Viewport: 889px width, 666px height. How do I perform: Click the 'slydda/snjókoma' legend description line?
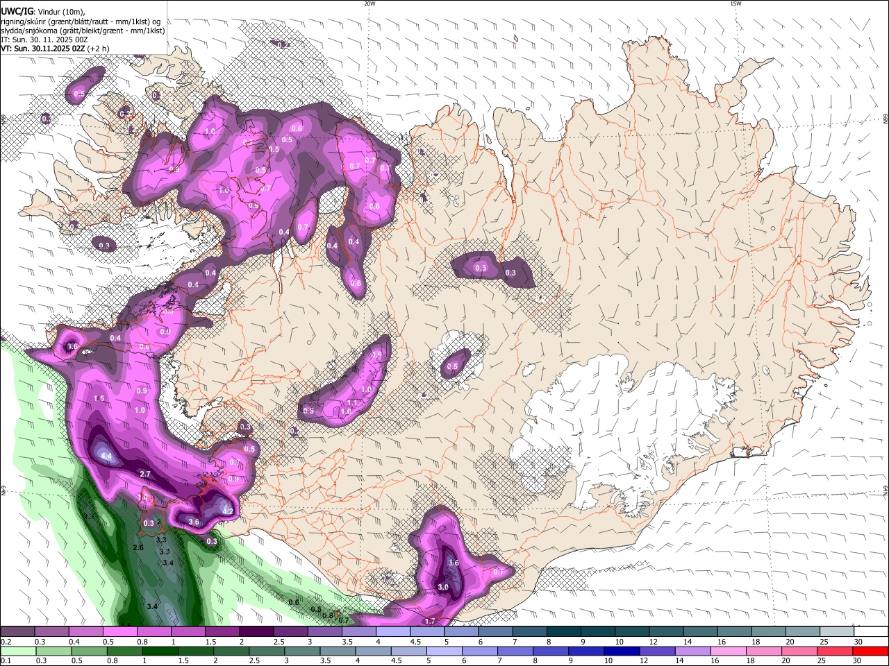83,31
